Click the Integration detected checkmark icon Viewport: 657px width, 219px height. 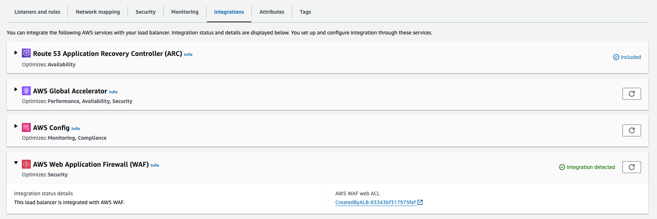coord(562,167)
